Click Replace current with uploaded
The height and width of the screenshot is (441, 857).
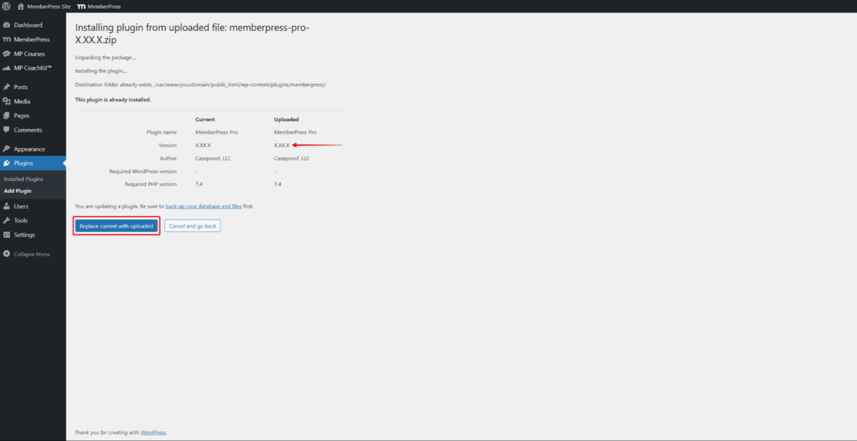(116, 225)
